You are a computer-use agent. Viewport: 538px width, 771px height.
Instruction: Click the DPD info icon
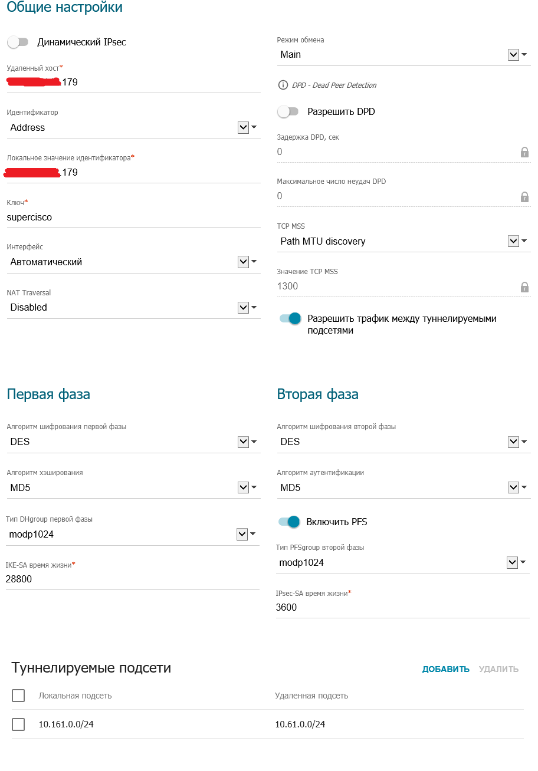tap(283, 85)
